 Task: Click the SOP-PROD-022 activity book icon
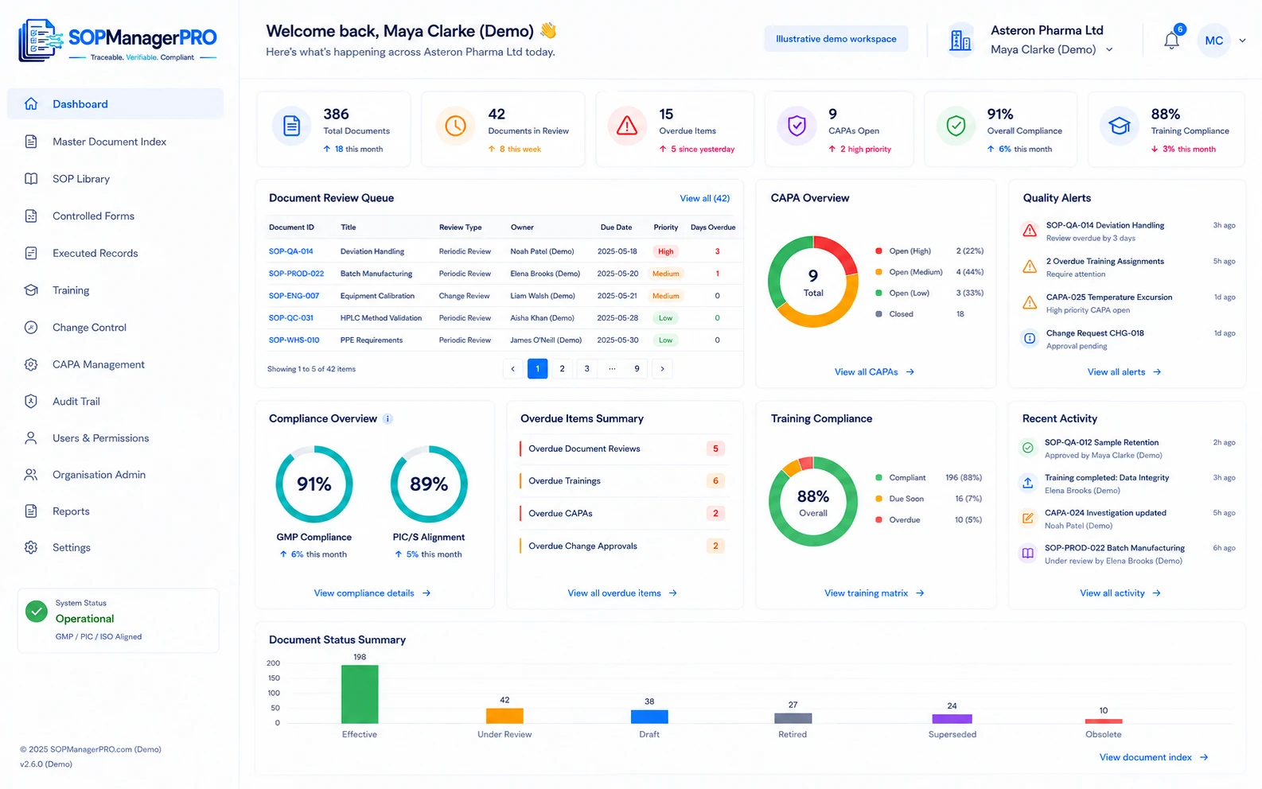pos(1028,553)
